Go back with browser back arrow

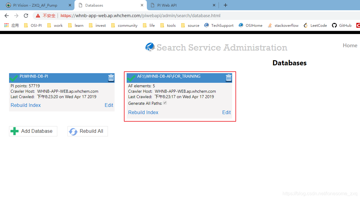7,16
